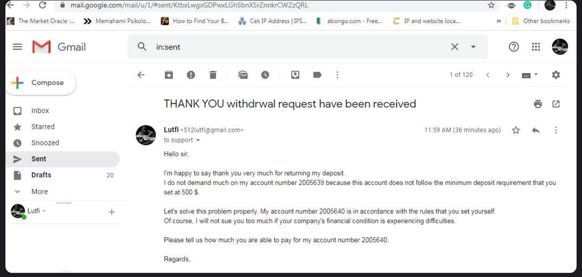The width and height of the screenshot is (582, 277).
Task: Toggle the main menu hamburger button
Action: coord(17,47)
